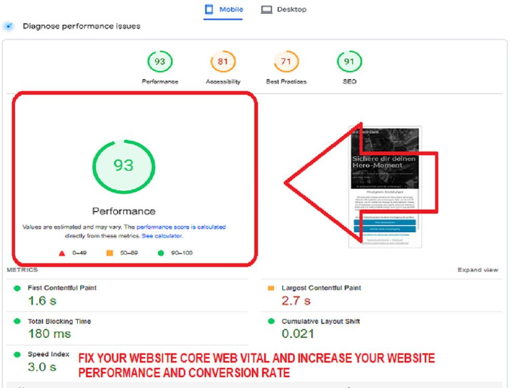Select 'Total Blocking Time' metric label
Screen dimensions: 518x388
point(59,321)
